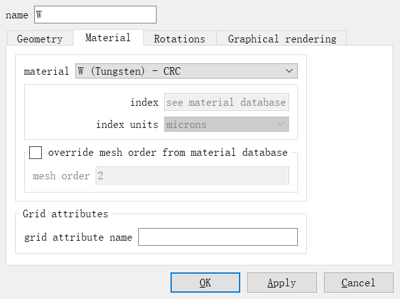The image size is (400, 299).
Task: Go to the Graphical rendering tab
Action: point(281,39)
